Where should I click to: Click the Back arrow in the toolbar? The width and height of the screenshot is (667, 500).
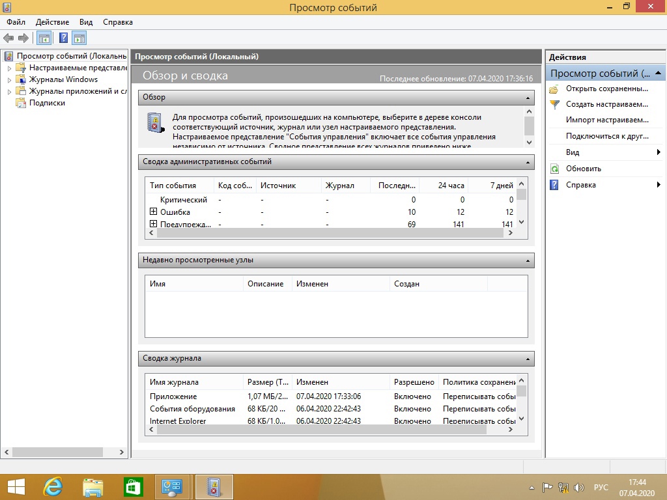[x=8, y=38]
